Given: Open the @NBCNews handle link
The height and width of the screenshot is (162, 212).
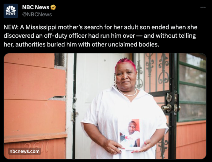Looking at the screenshot, I should [x=37, y=15].
